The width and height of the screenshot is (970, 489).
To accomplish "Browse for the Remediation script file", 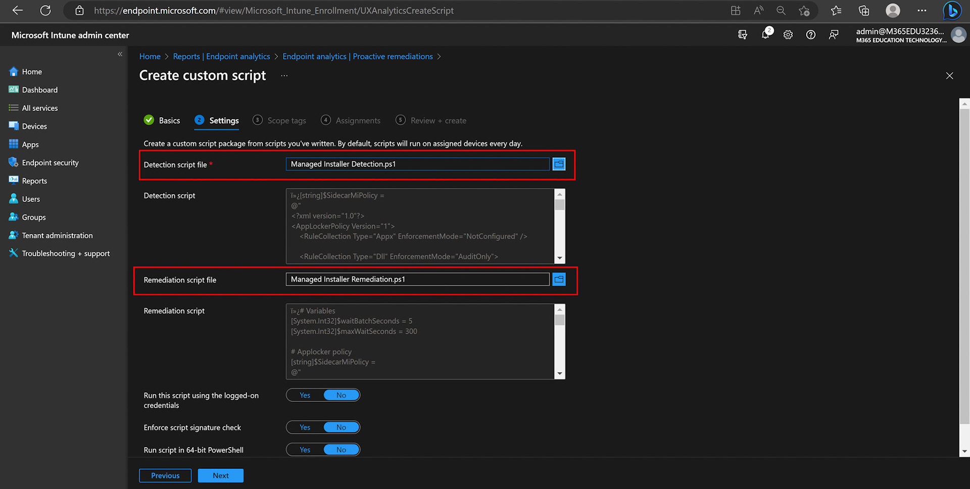I will [x=559, y=279].
